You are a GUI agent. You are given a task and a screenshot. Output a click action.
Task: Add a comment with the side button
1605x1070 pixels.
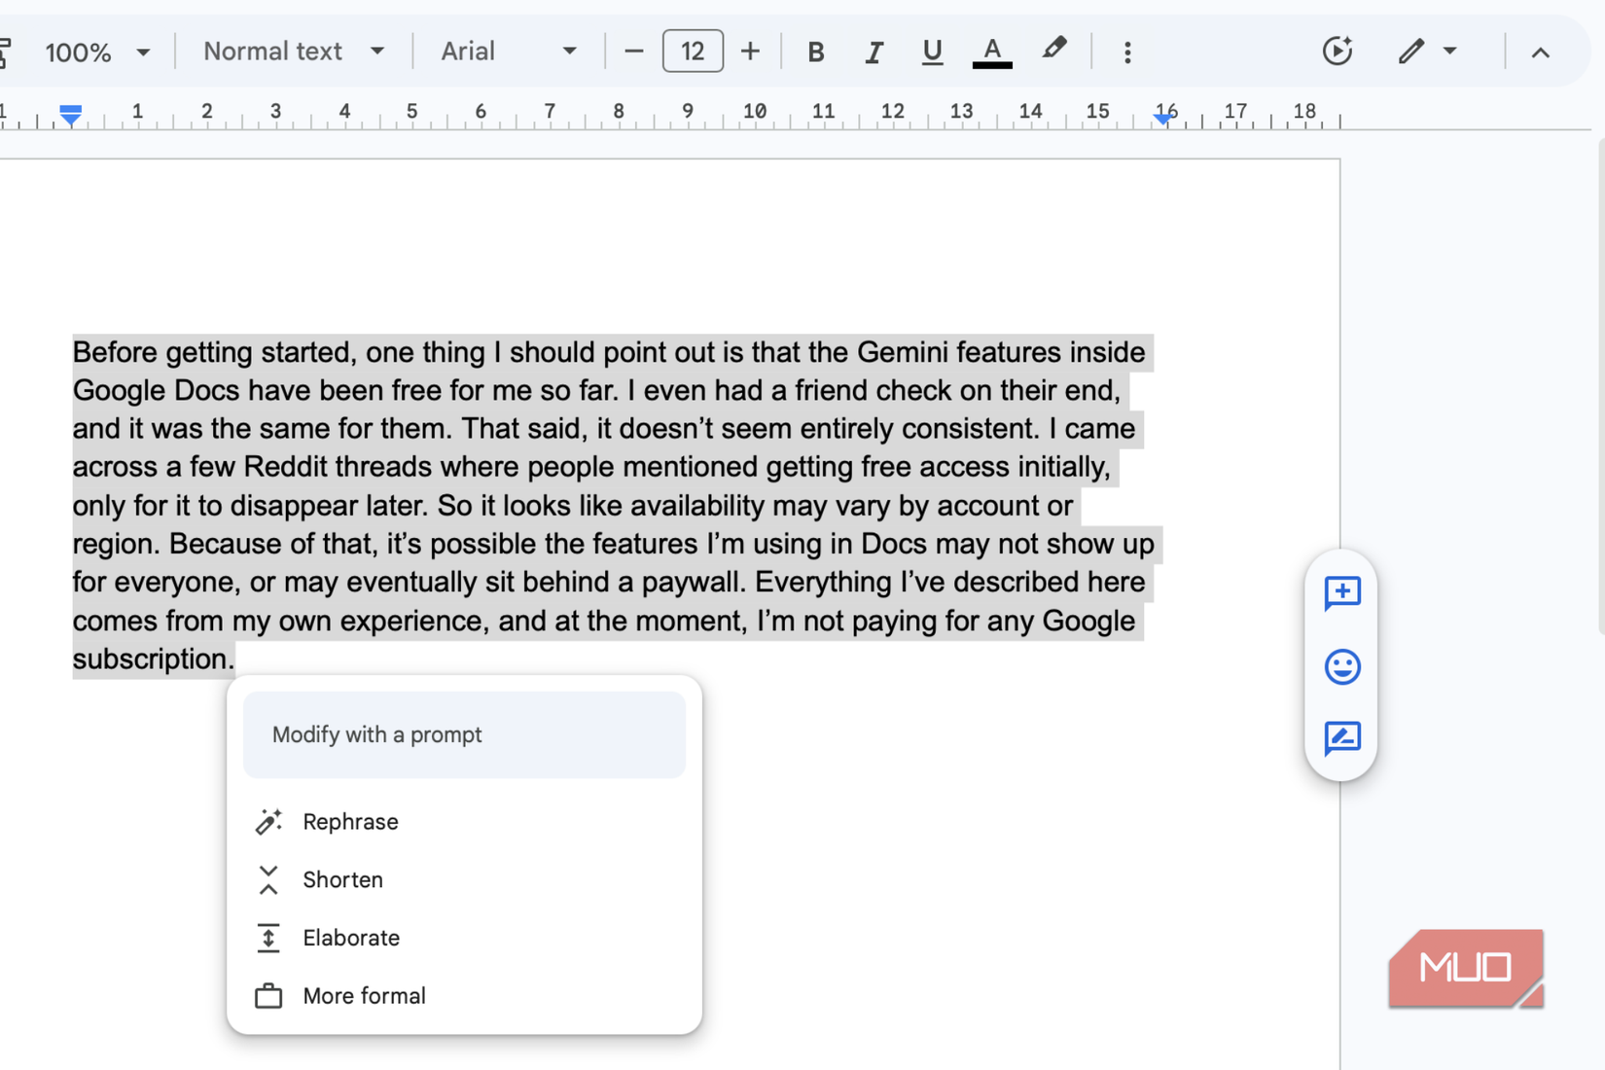pyautogui.click(x=1342, y=592)
